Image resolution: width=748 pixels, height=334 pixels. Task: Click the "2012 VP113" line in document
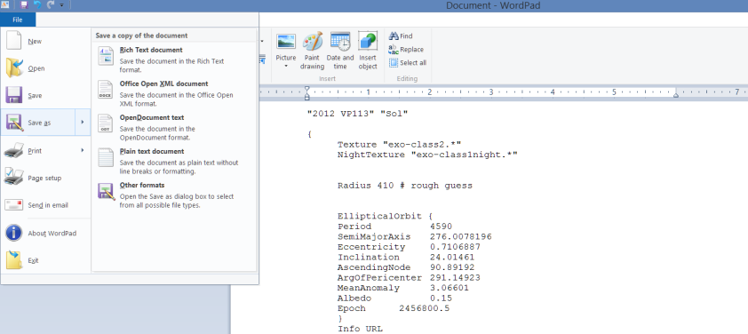coord(357,114)
